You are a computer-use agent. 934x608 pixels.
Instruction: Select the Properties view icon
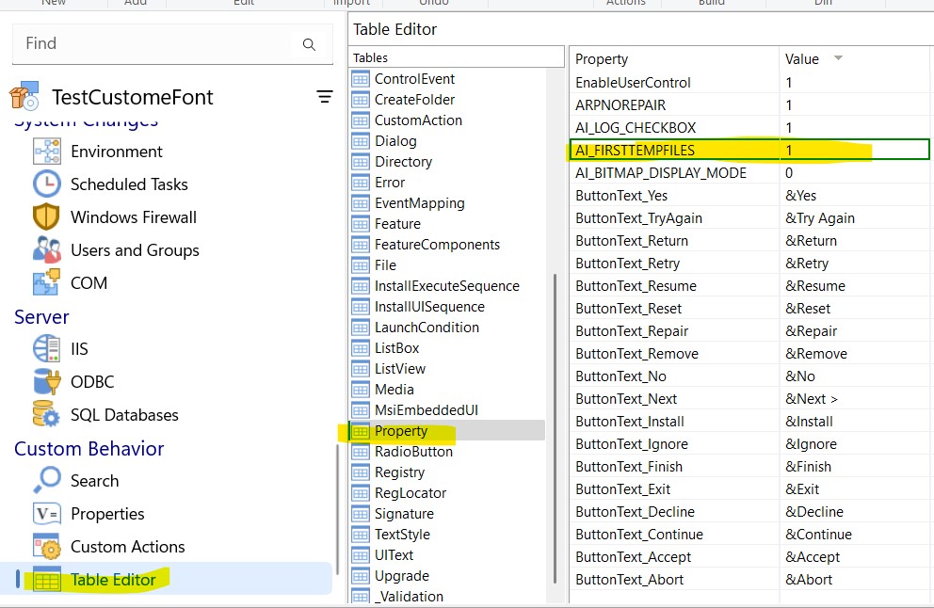tap(49, 513)
